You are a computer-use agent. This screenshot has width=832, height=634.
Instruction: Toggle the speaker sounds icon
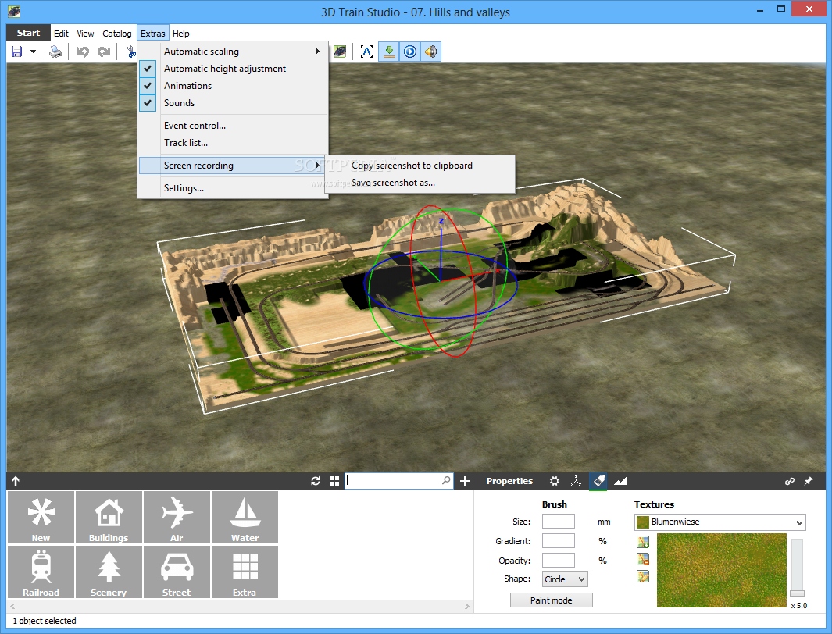[x=431, y=52]
